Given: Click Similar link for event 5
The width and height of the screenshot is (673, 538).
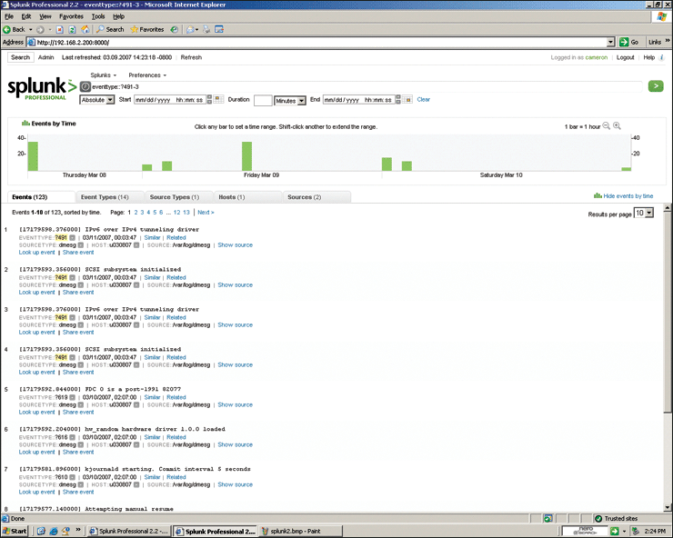Looking at the screenshot, I should [153, 397].
